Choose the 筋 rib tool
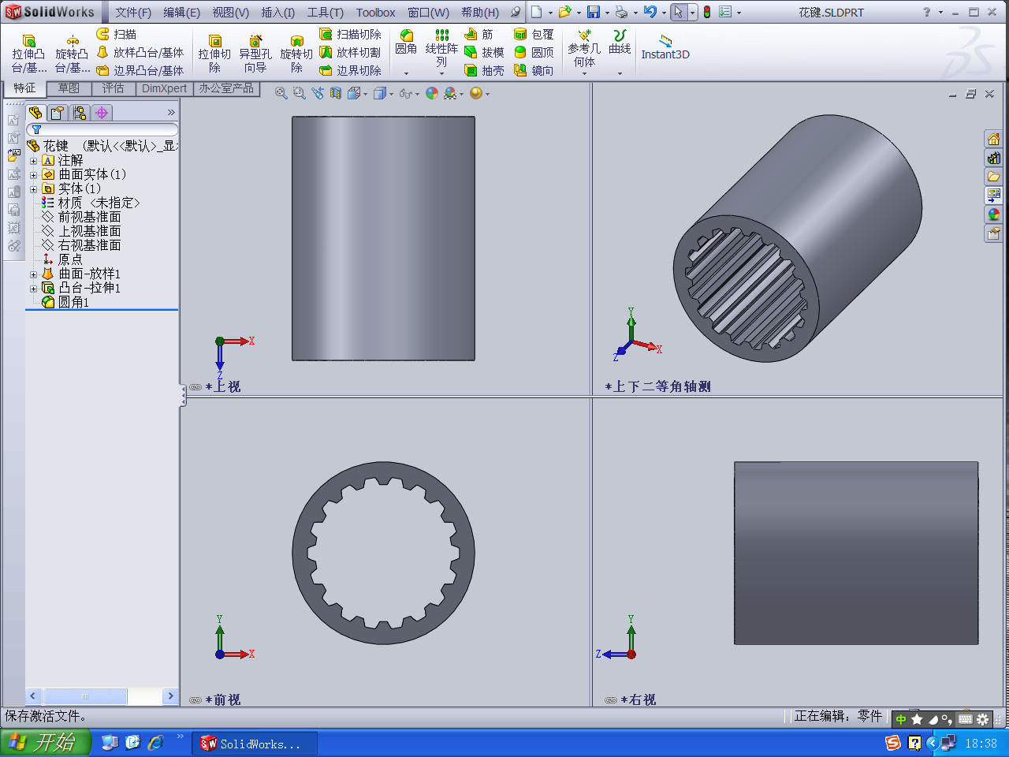This screenshot has height=757, width=1009. coord(478,34)
